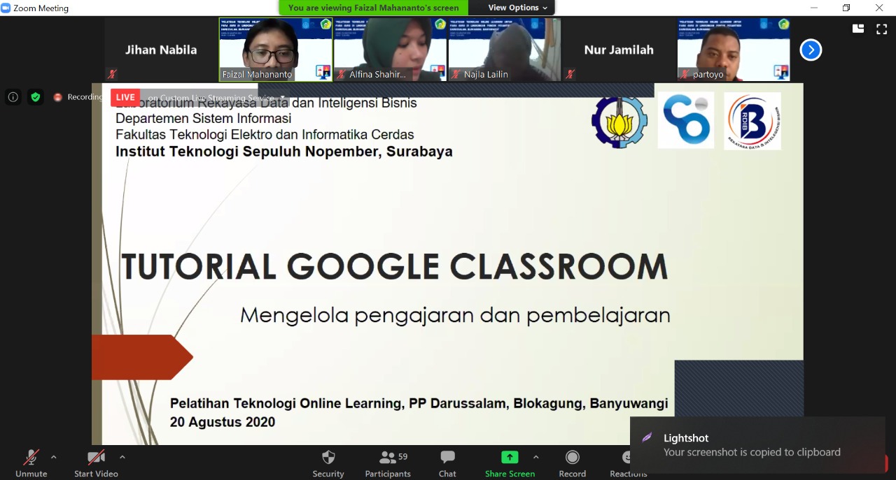Open the View Options menu
896x480 pixels.
click(x=519, y=8)
